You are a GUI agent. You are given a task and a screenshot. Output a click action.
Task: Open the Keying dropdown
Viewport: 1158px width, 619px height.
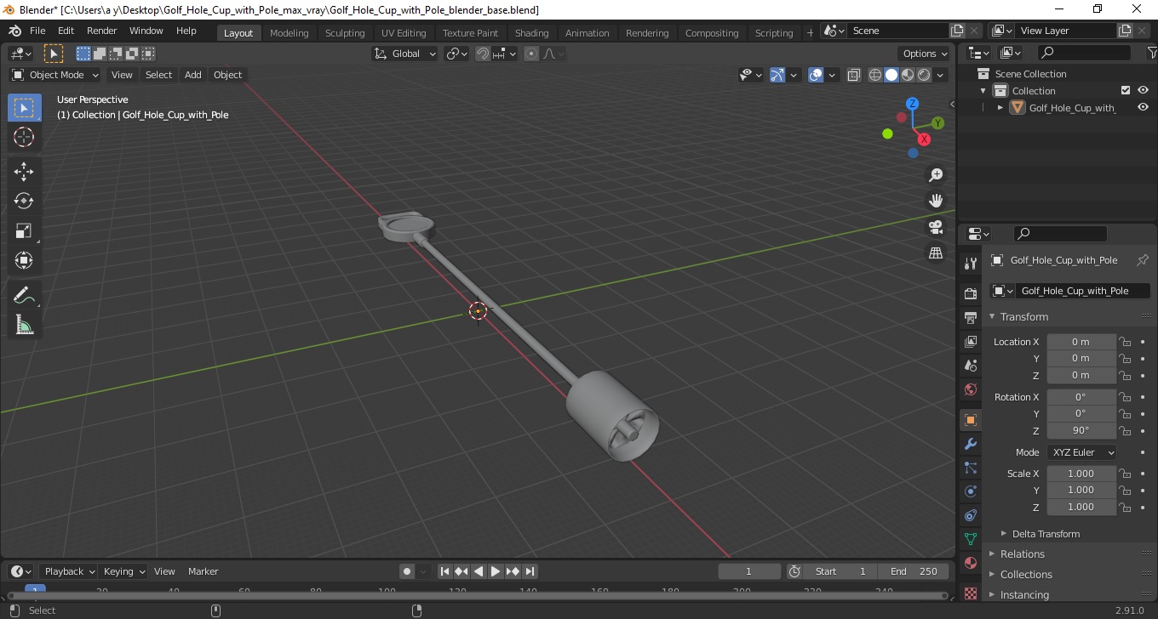click(123, 571)
